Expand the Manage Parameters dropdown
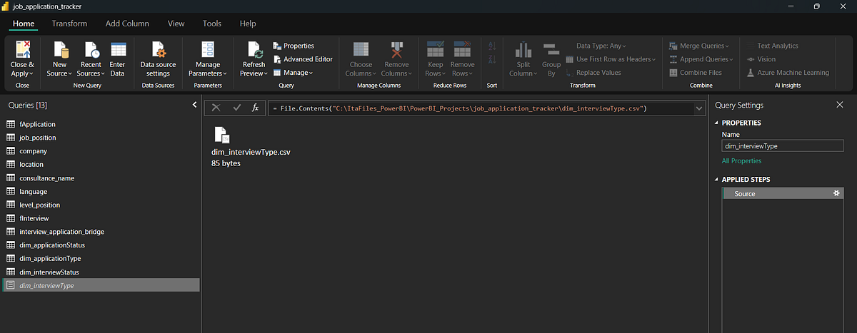Image resolution: width=857 pixels, height=333 pixels. click(x=208, y=73)
